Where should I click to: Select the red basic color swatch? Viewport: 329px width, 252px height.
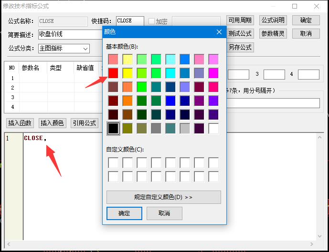(x=113, y=73)
